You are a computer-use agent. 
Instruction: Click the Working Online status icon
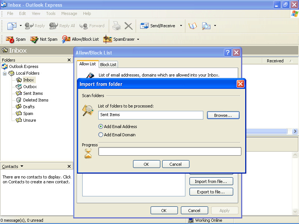pos(191,220)
